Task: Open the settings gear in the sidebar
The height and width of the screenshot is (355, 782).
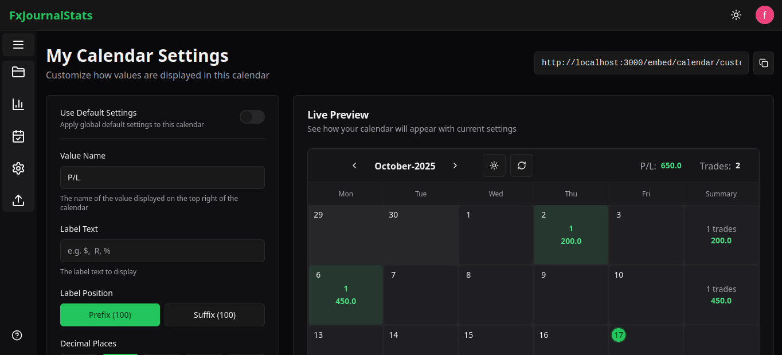Action: pos(18,168)
